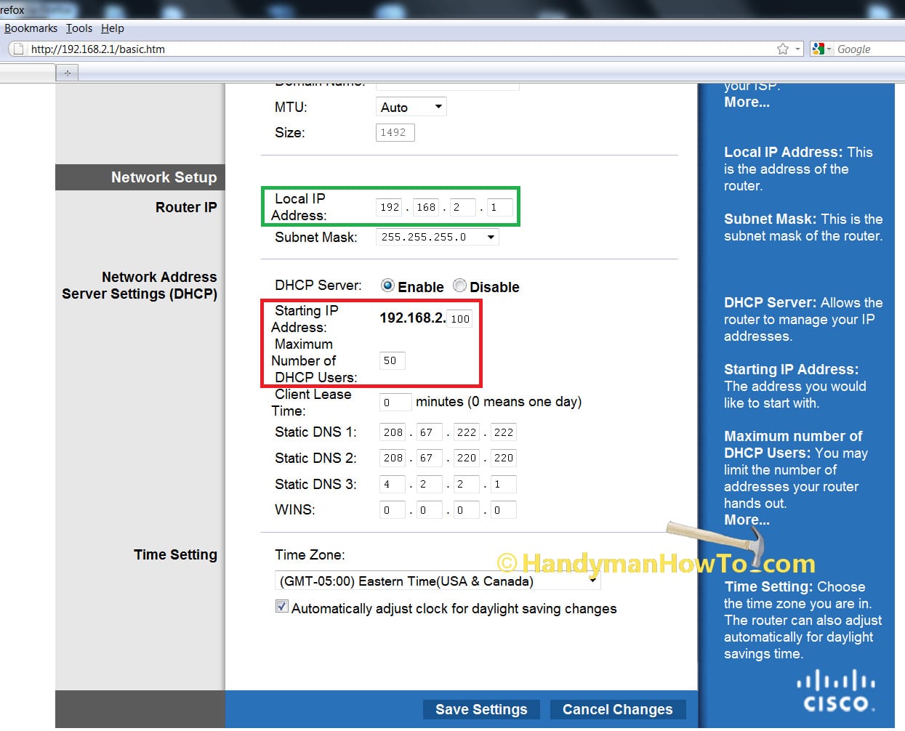The height and width of the screenshot is (731, 905).
Task: Click Local IP Address first octet field
Action: (x=390, y=207)
